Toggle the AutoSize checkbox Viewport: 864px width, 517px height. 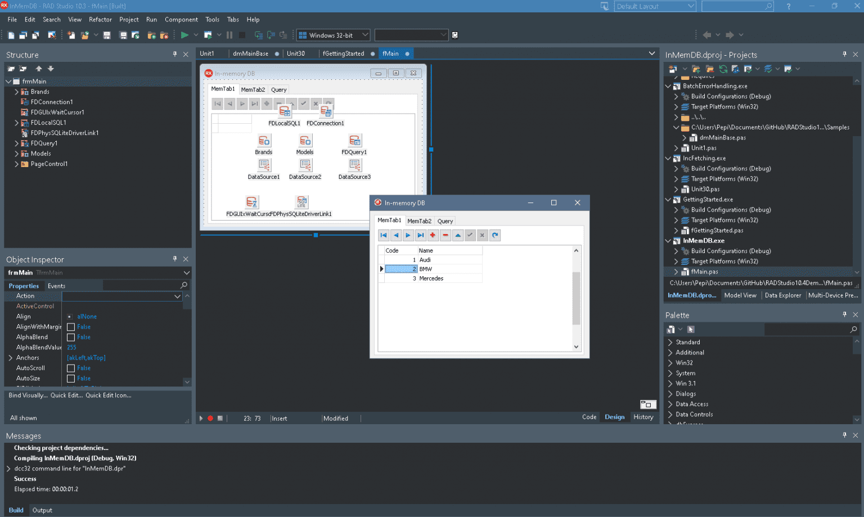coord(71,379)
